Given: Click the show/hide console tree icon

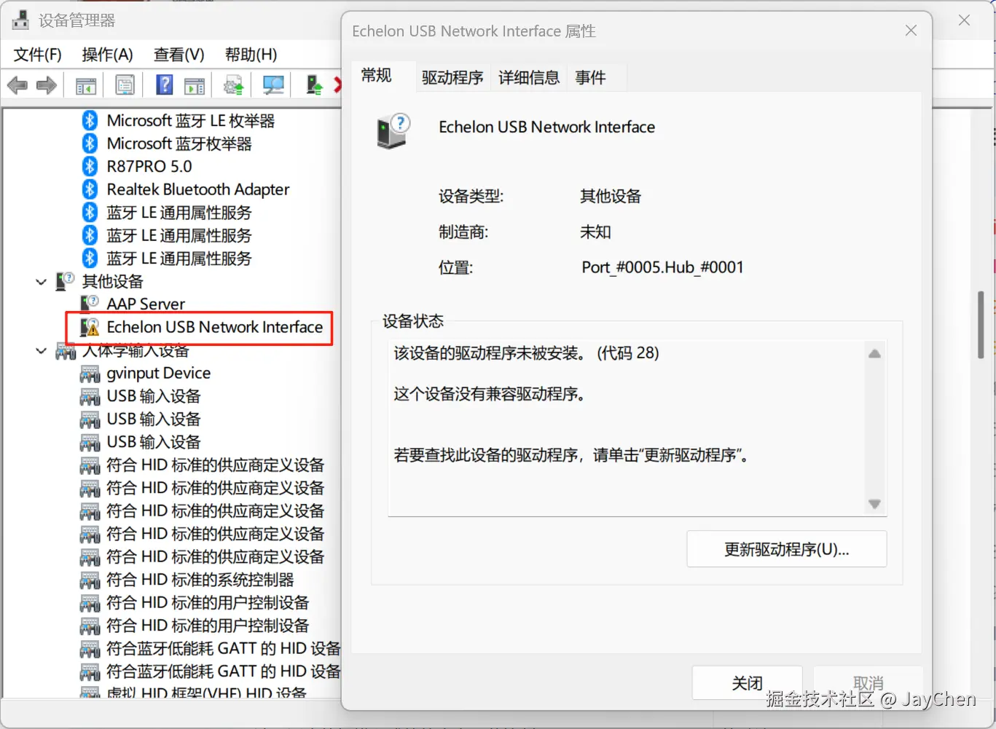Looking at the screenshot, I should pos(86,86).
